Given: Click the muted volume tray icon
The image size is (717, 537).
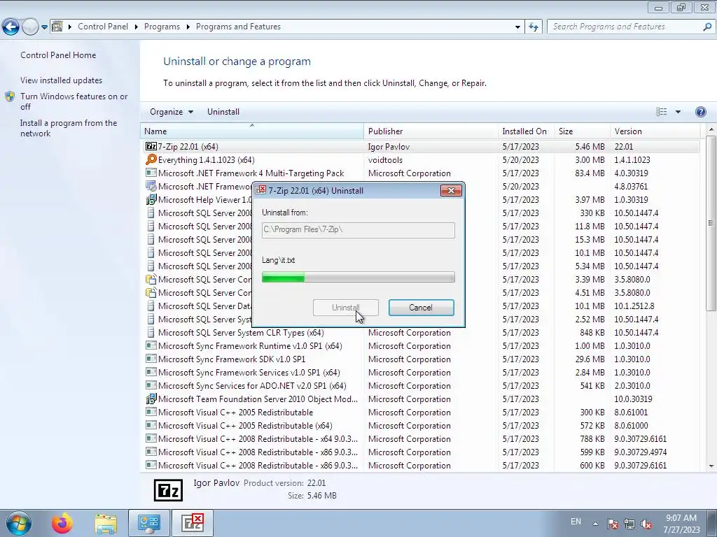Looking at the screenshot, I should (646, 524).
